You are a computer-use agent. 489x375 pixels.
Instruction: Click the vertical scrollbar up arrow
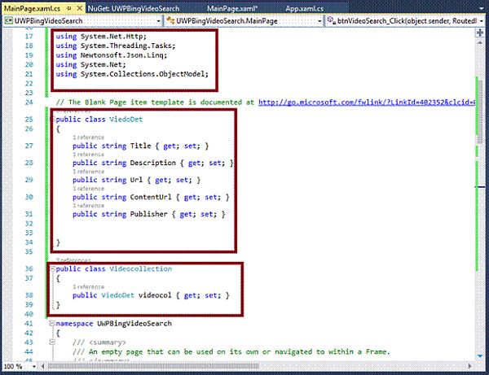click(x=480, y=42)
